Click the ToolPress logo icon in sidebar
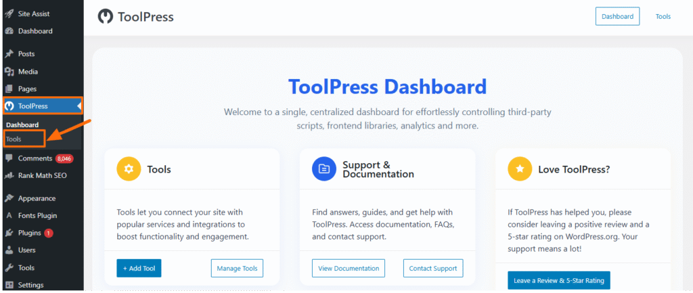The image size is (693, 293). [9, 106]
